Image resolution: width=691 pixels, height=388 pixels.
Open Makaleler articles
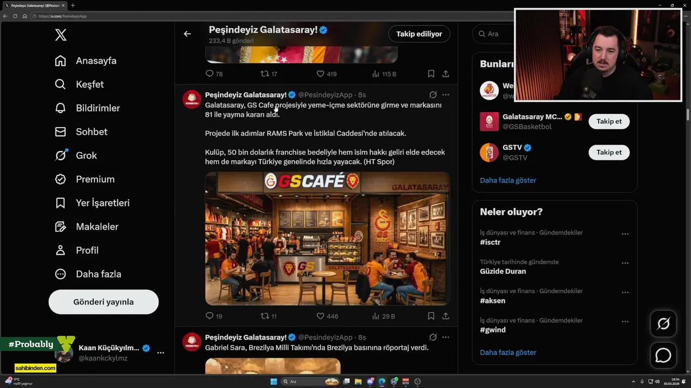pyautogui.click(x=86, y=227)
